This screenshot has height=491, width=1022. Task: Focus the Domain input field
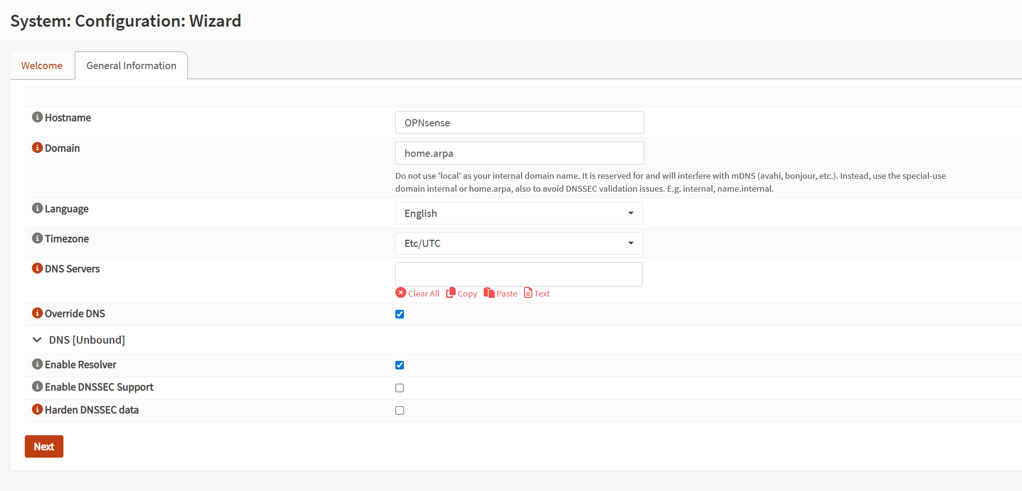(x=519, y=153)
